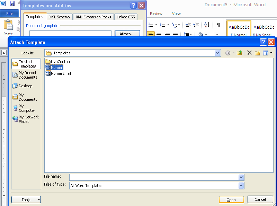The image size is (277, 206).
Task: Select the Normal style in gallery
Action: pos(239,29)
